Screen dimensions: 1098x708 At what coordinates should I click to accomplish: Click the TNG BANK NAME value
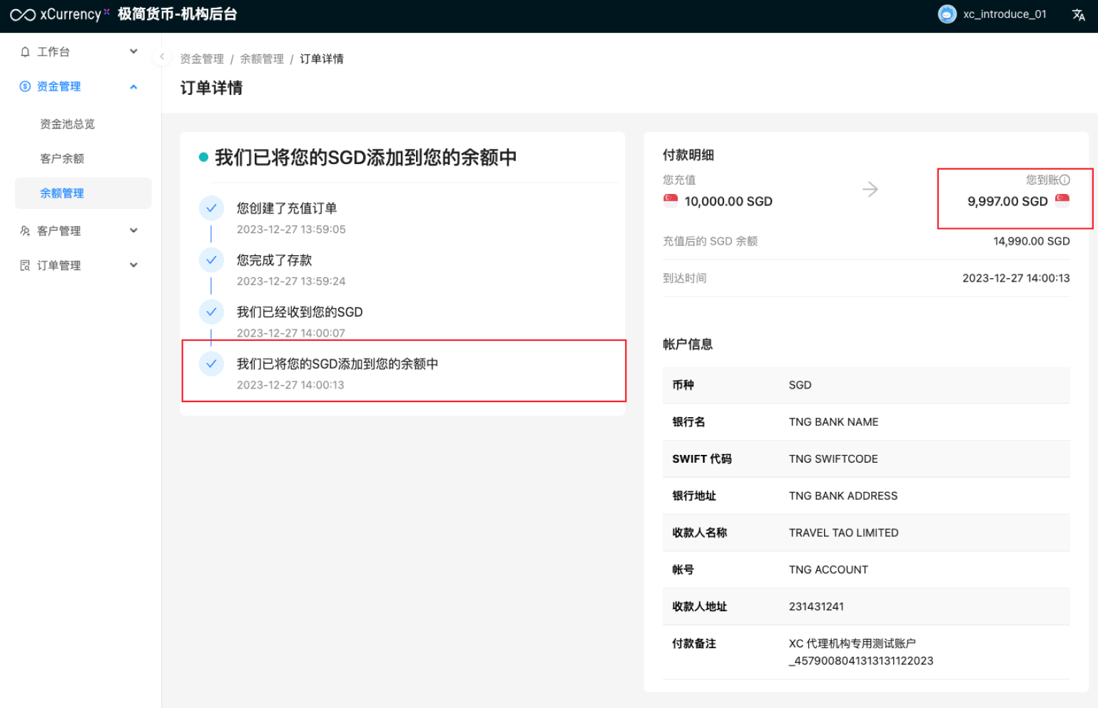pyautogui.click(x=833, y=422)
